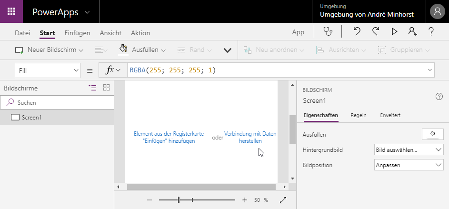Open help question mark in toolbar

click(431, 31)
